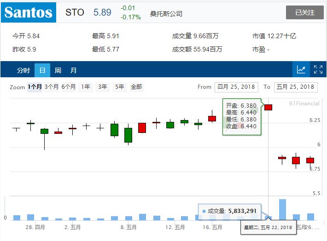327x241 pixels.
Task: Click the 最低 5.77 value
Action: (105, 49)
